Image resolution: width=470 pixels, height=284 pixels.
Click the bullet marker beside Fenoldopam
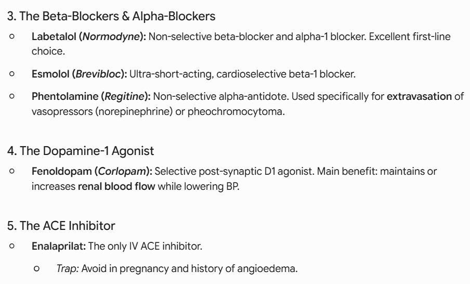(x=12, y=171)
